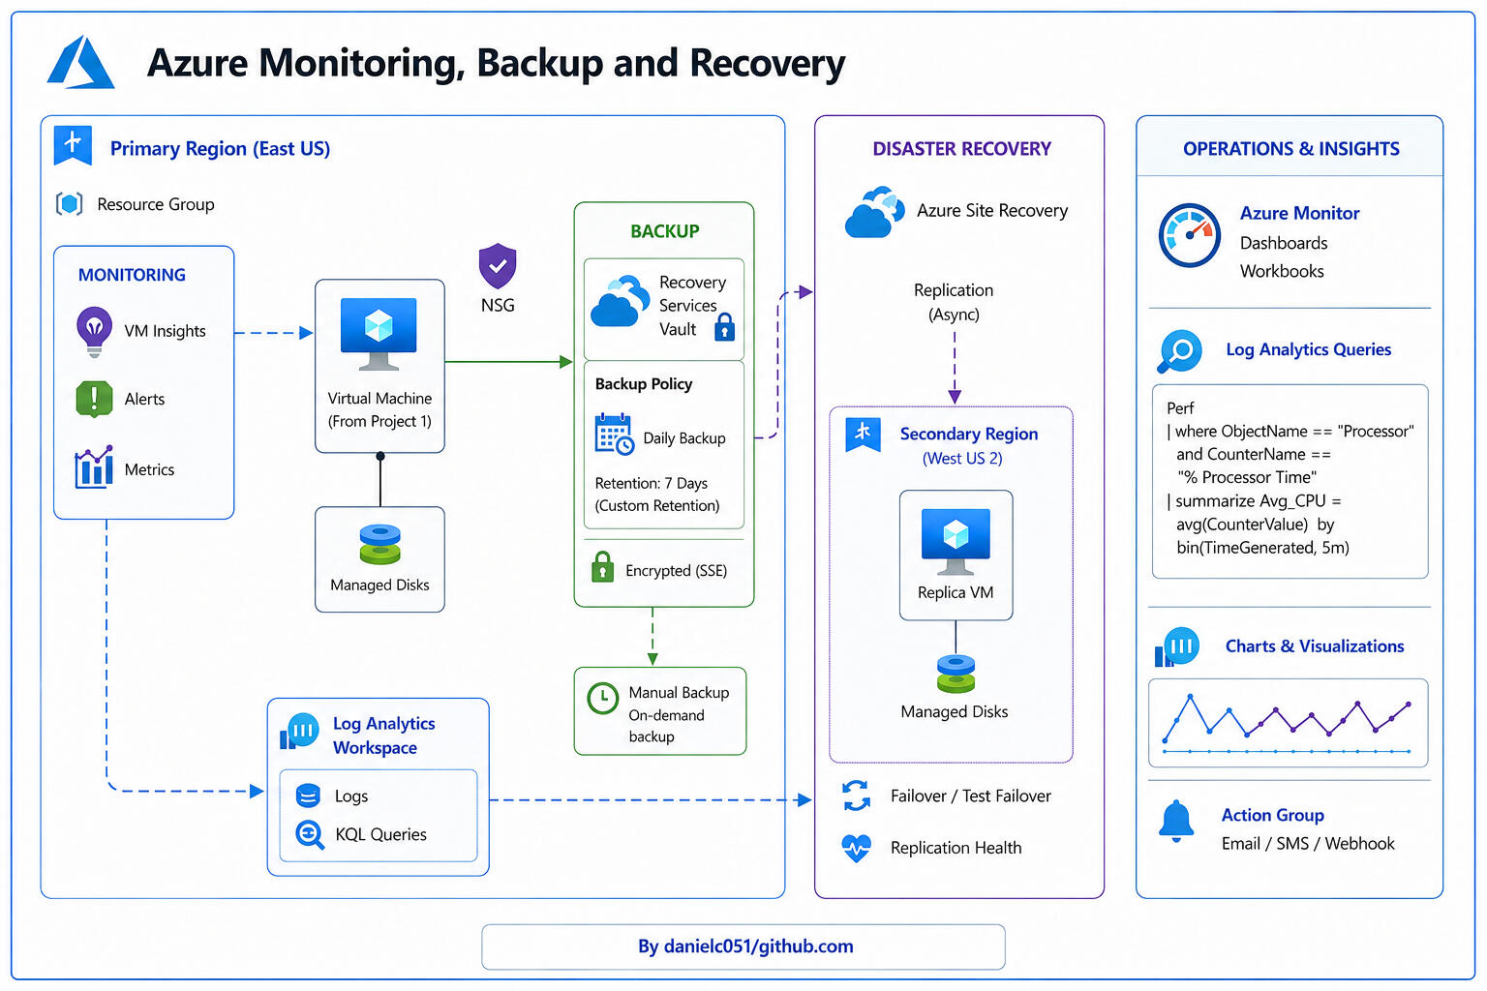The height and width of the screenshot is (991, 1487).
Task: Click the Encrypted (SSE) label
Action: point(676,570)
